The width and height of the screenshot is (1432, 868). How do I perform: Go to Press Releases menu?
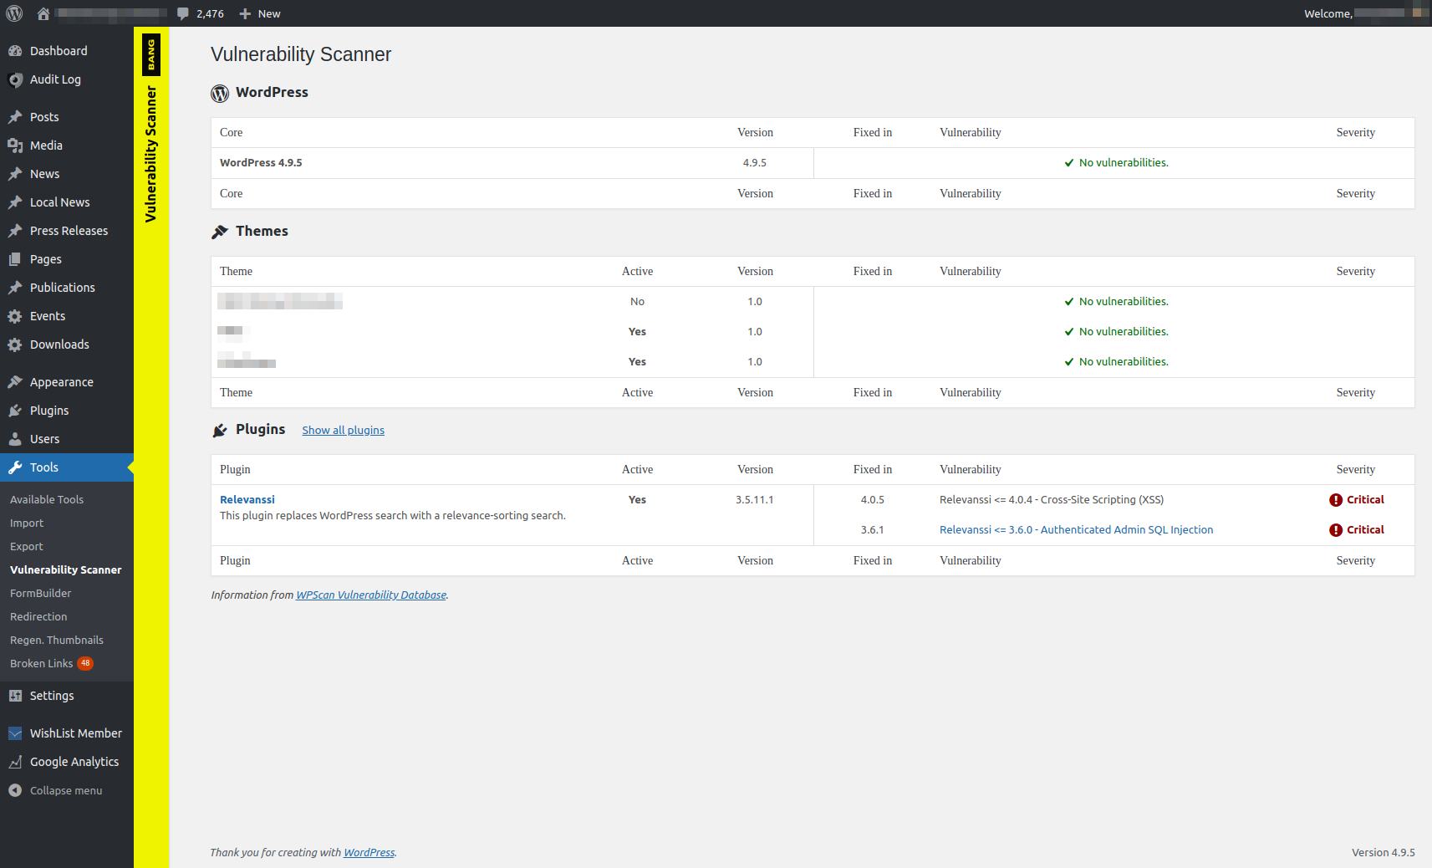click(x=67, y=231)
